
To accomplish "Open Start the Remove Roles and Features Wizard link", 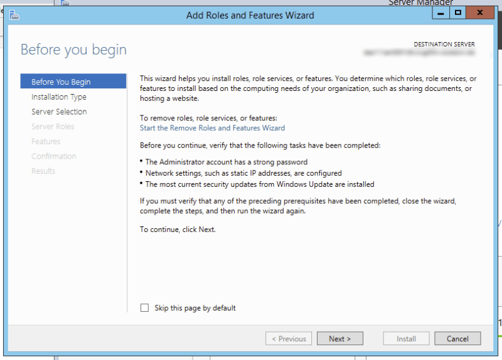I will [x=212, y=128].
